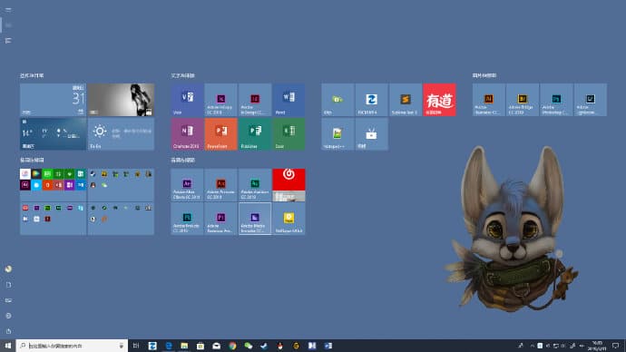
Task: Open the weather tile showing 14°
Action: coord(54,133)
